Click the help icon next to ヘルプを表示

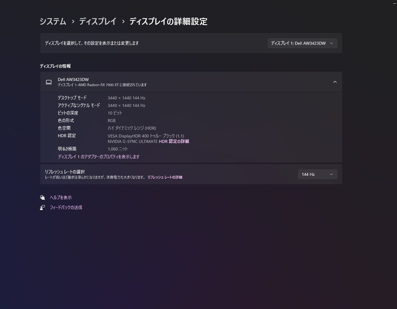tap(42, 197)
